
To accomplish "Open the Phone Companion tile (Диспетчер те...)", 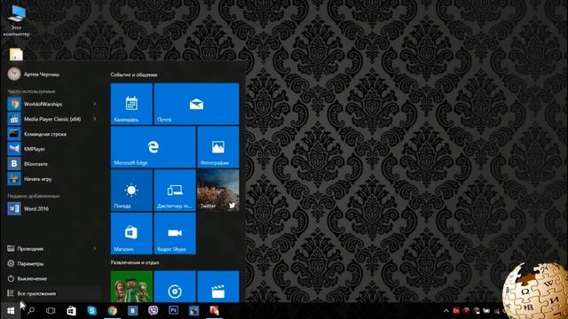I will (175, 191).
